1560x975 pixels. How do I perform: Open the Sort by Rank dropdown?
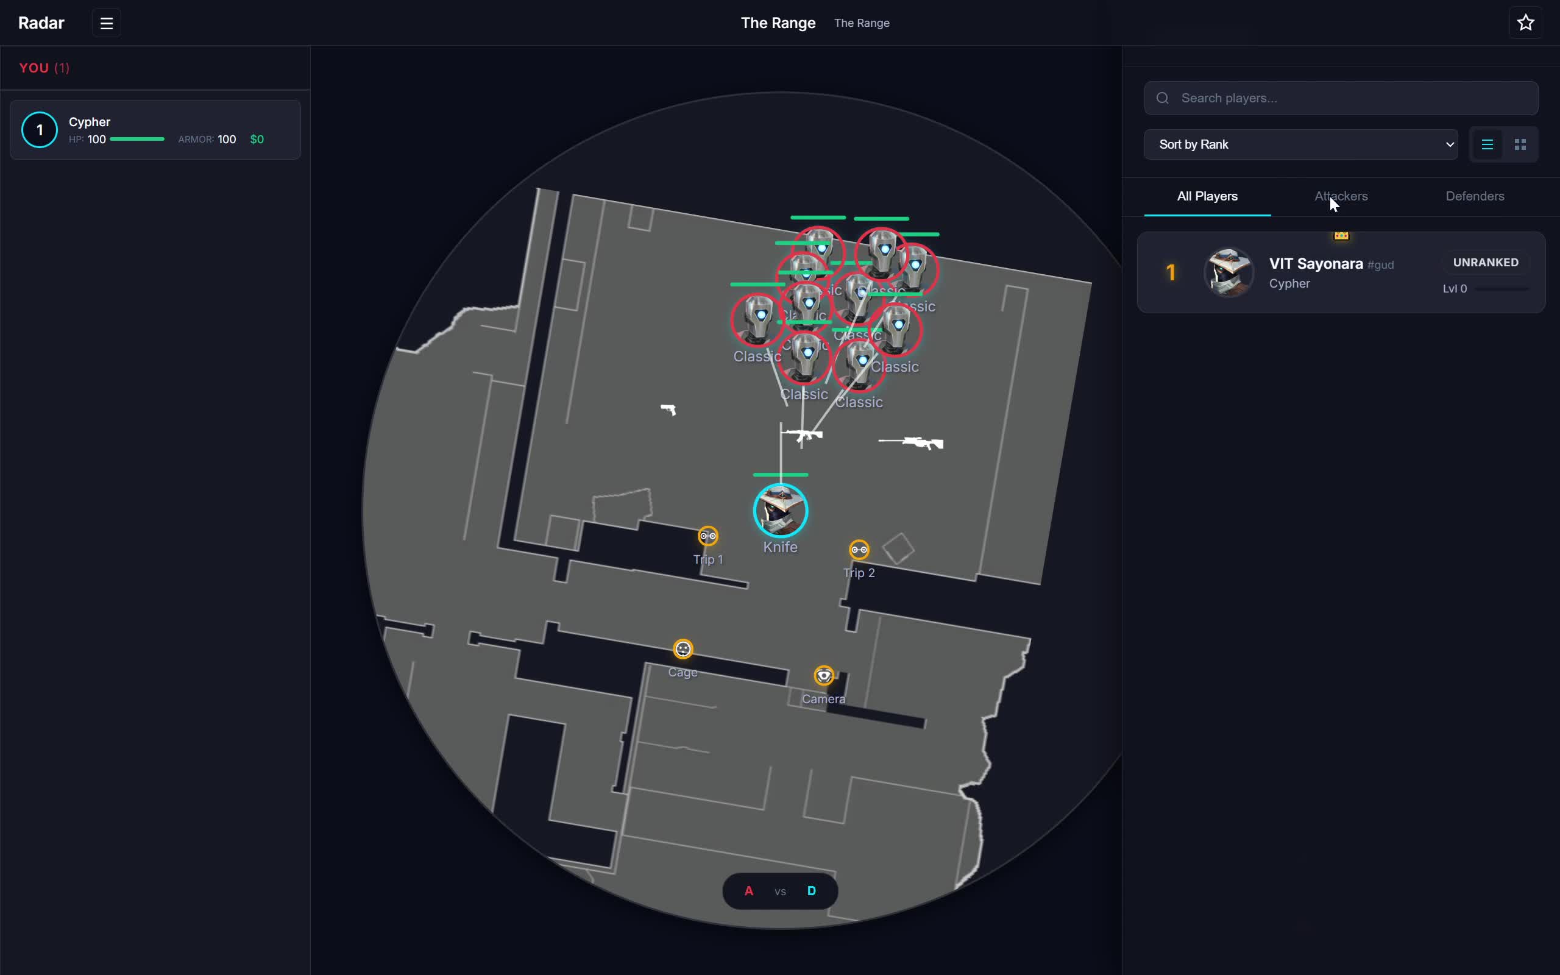point(1300,144)
